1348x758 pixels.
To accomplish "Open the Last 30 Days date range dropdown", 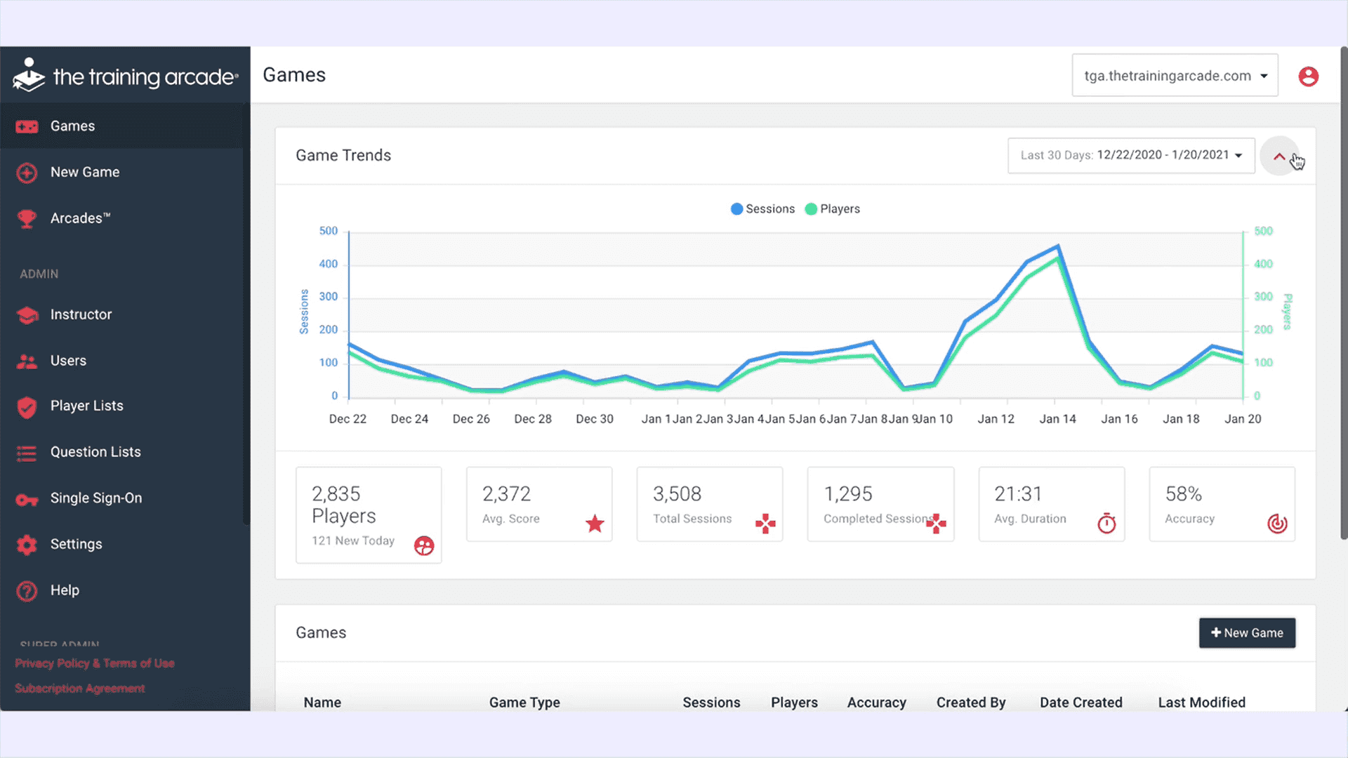I will pyautogui.click(x=1131, y=155).
